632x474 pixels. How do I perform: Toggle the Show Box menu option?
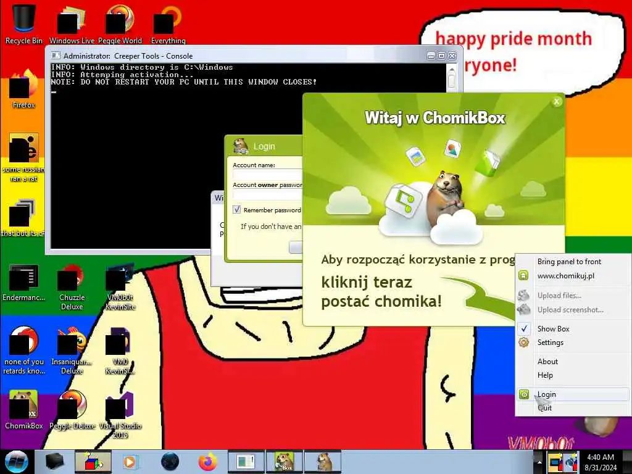(572, 329)
